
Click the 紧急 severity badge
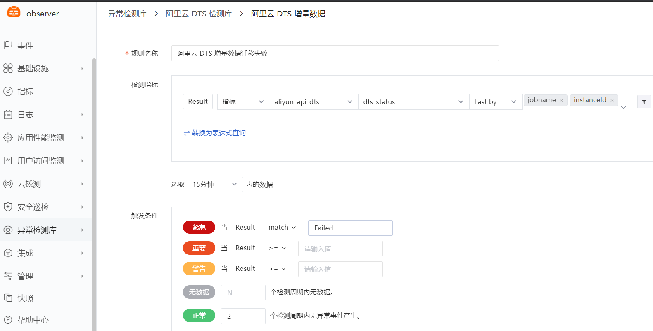tap(199, 227)
